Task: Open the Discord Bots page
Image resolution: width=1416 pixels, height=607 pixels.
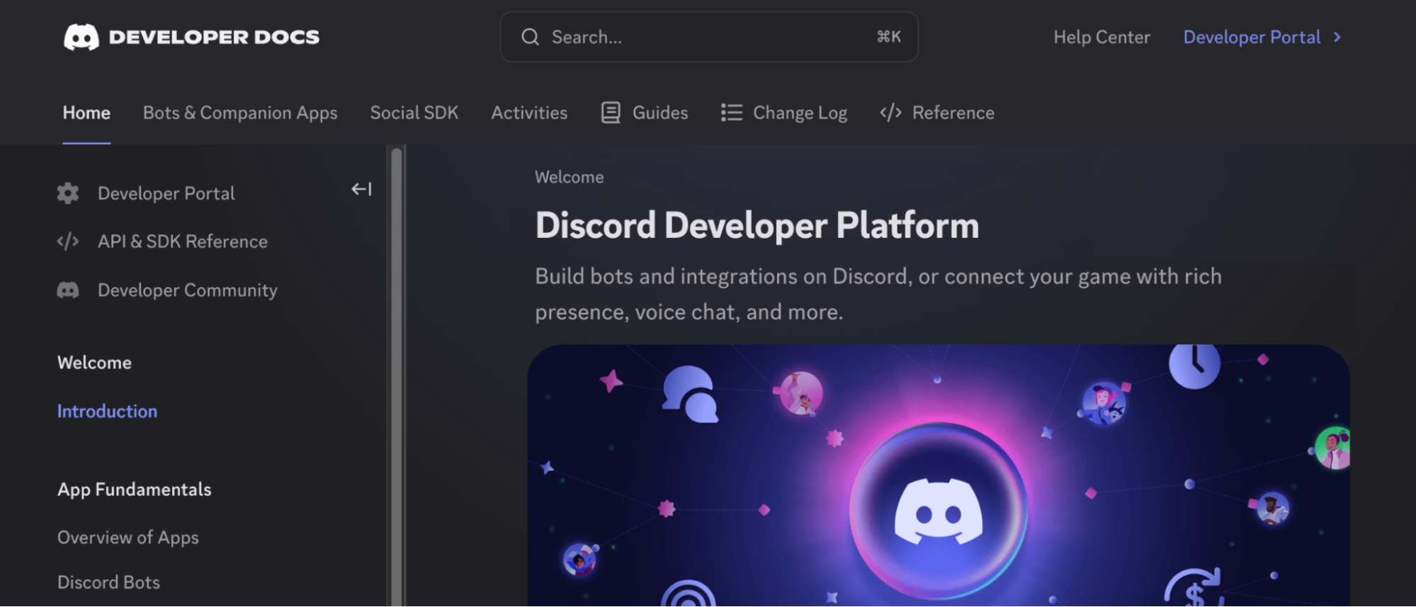Action: pyautogui.click(x=108, y=582)
